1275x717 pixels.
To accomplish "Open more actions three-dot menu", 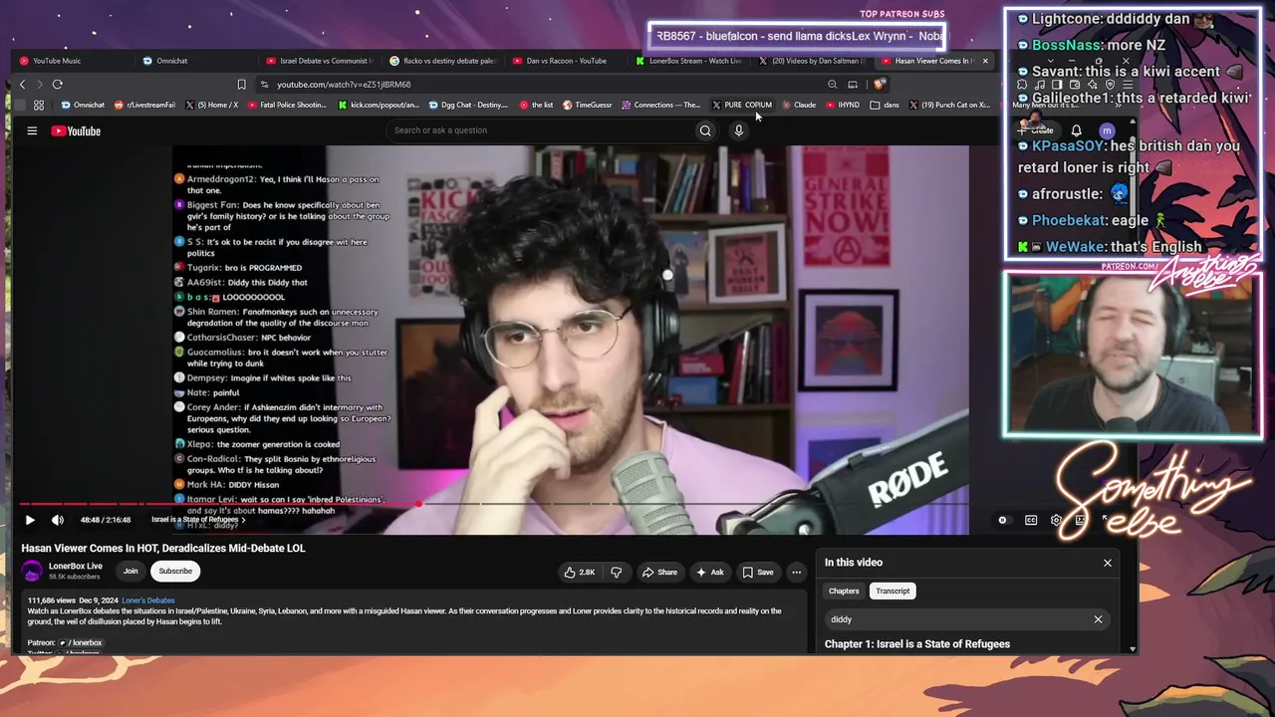I will [796, 572].
